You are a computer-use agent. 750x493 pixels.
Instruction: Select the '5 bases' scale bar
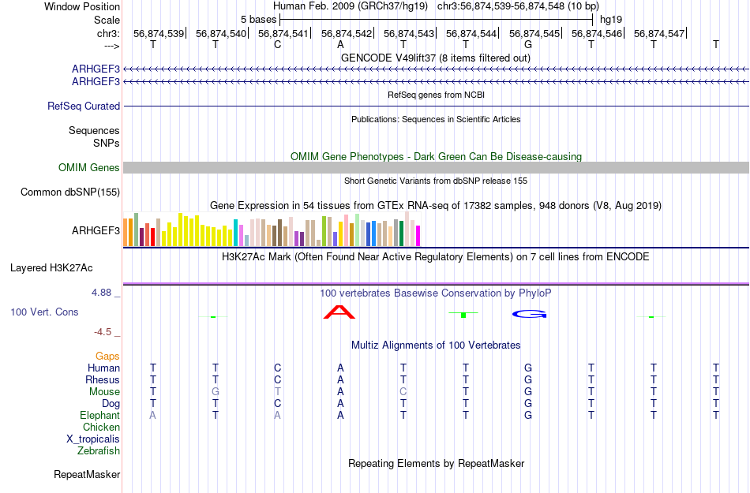pyautogui.click(x=436, y=20)
